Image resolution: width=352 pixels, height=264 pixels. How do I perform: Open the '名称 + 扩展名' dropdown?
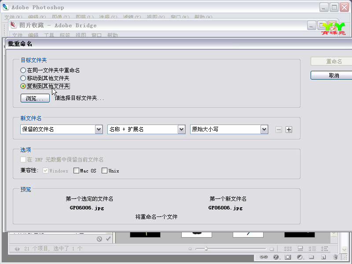point(147,129)
